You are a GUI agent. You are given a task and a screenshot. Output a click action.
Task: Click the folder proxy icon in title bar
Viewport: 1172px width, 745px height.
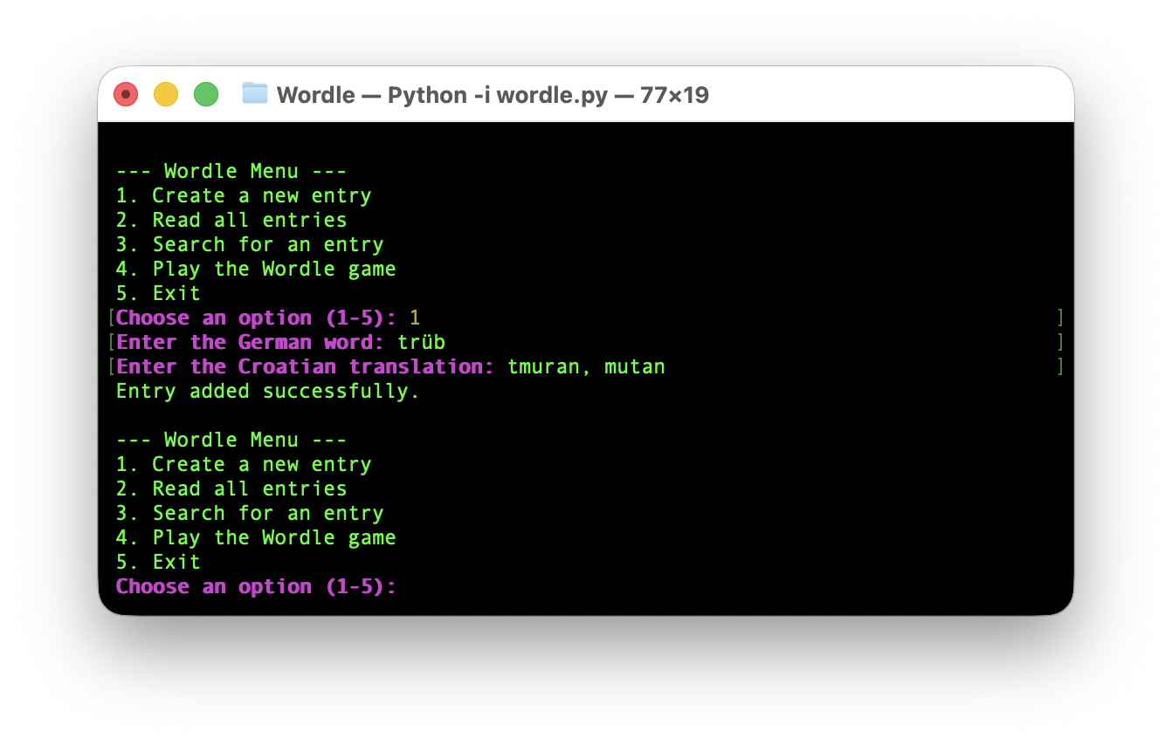(x=255, y=93)
